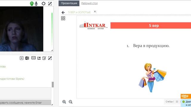The width and height of the screenshot is (191, 107).
Task: Click the Intkar Business System logo
Action: pos(93,25)
